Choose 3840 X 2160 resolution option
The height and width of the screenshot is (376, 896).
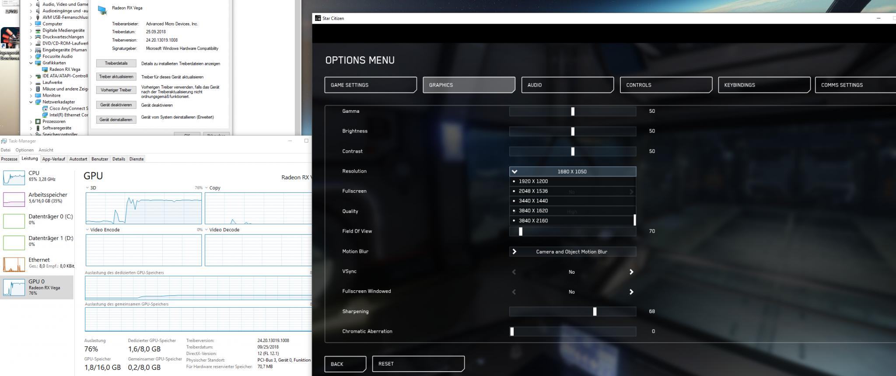pyautogui.click(x=572, y=221)
